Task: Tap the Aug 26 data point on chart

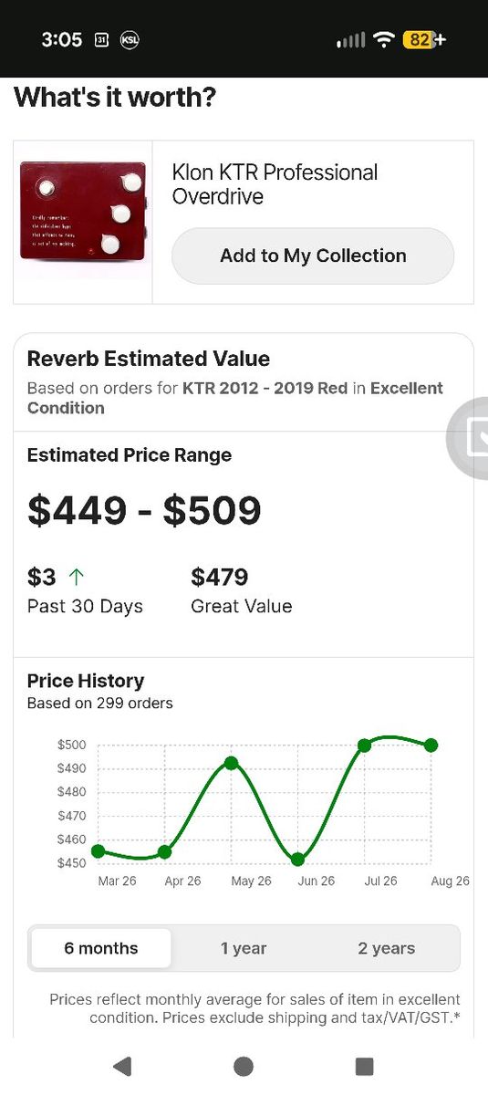Action: click(431, 746)
